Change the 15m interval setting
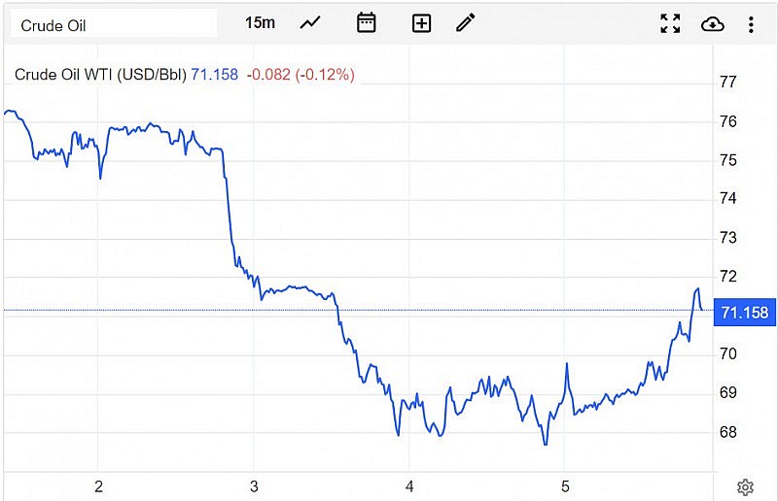Image resolution: width=778 pixels, height=501 pixels. pos(260,22)
